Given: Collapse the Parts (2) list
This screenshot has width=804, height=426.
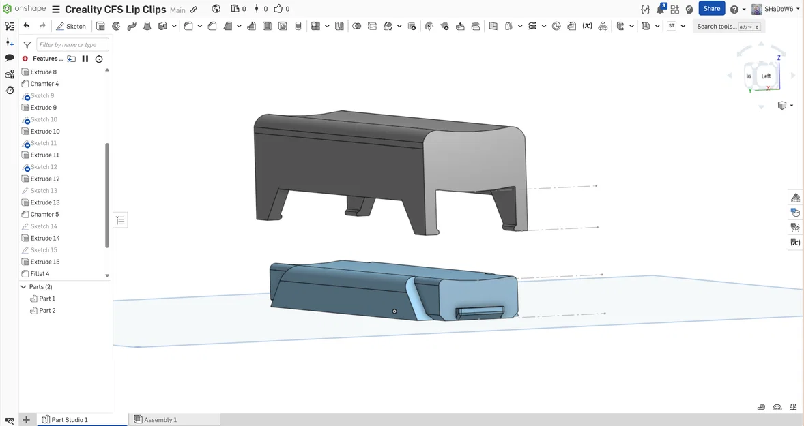Looking at the screenshot, I should point(24,287).
